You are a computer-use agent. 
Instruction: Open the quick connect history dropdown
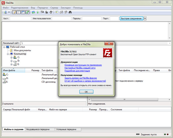click(145, 18)
